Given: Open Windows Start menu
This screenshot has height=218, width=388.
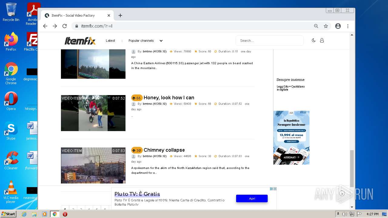Looking at the screenshot, I should click(8, 214).
